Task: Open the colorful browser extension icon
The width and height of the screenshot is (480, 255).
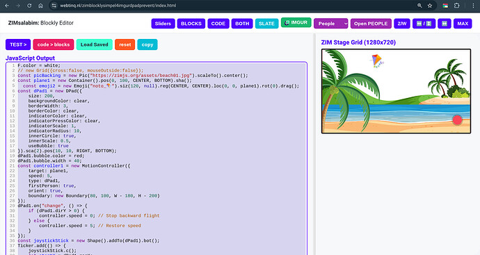Action: click(x=445, y=6)
